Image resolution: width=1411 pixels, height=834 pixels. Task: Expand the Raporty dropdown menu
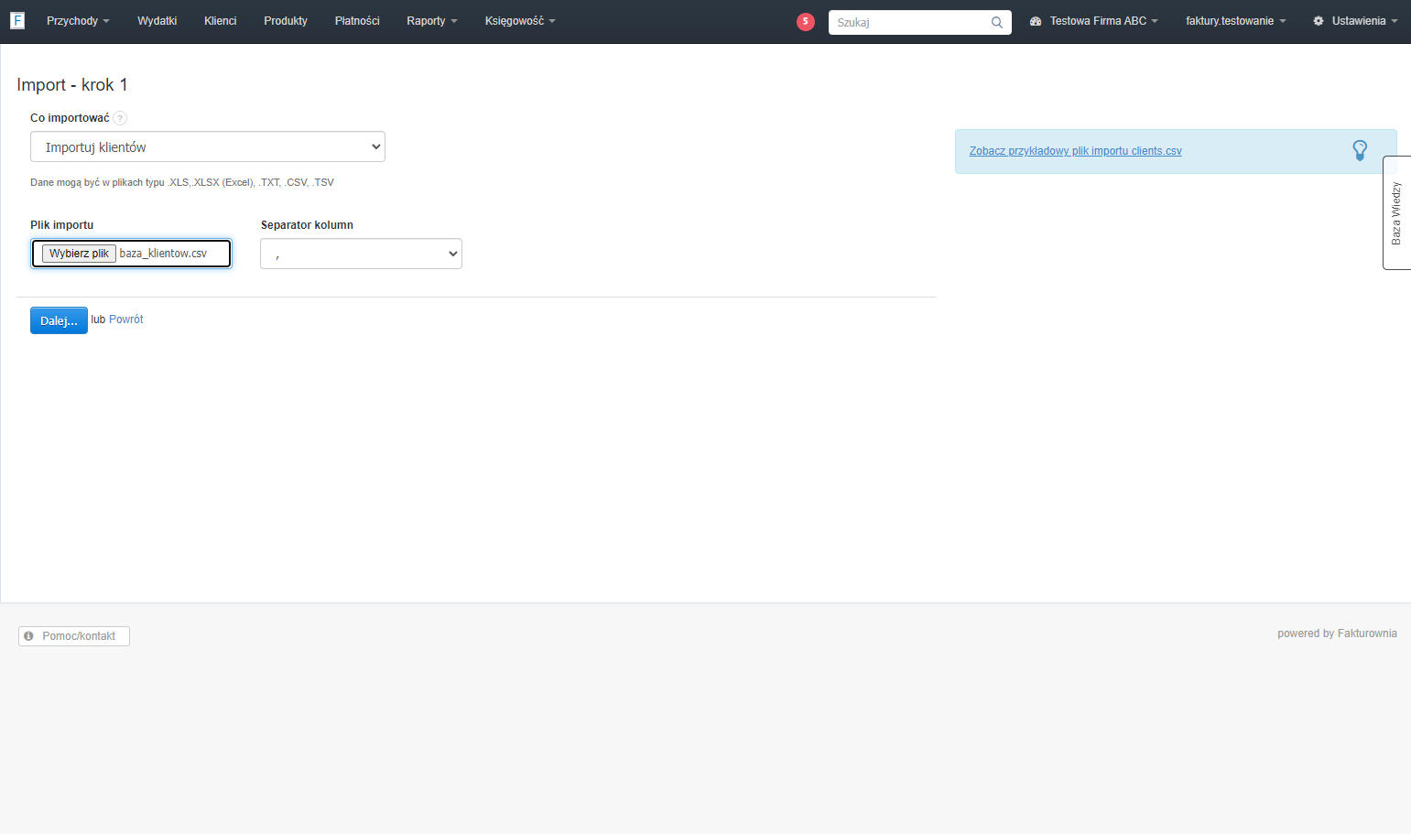[432, 21]
